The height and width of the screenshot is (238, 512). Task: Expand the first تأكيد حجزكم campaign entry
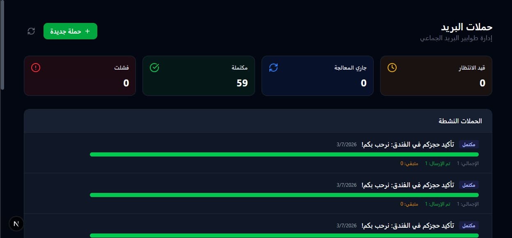(x=258, y=153)
